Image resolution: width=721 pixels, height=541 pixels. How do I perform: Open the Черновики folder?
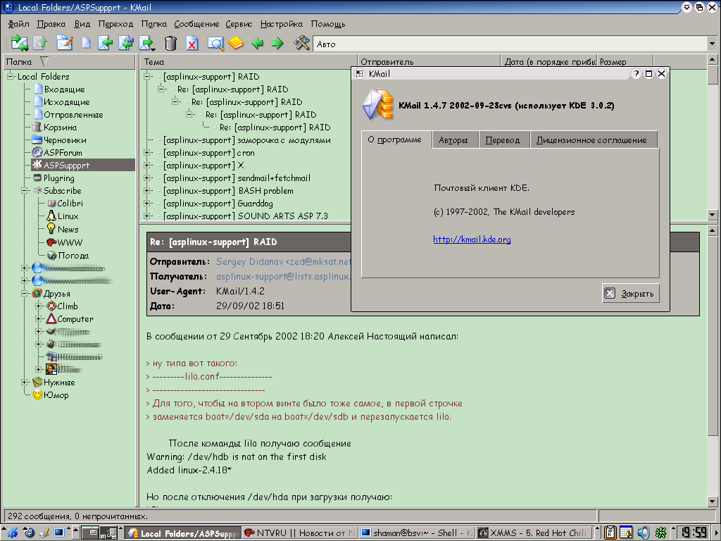(x=64, y=140)
